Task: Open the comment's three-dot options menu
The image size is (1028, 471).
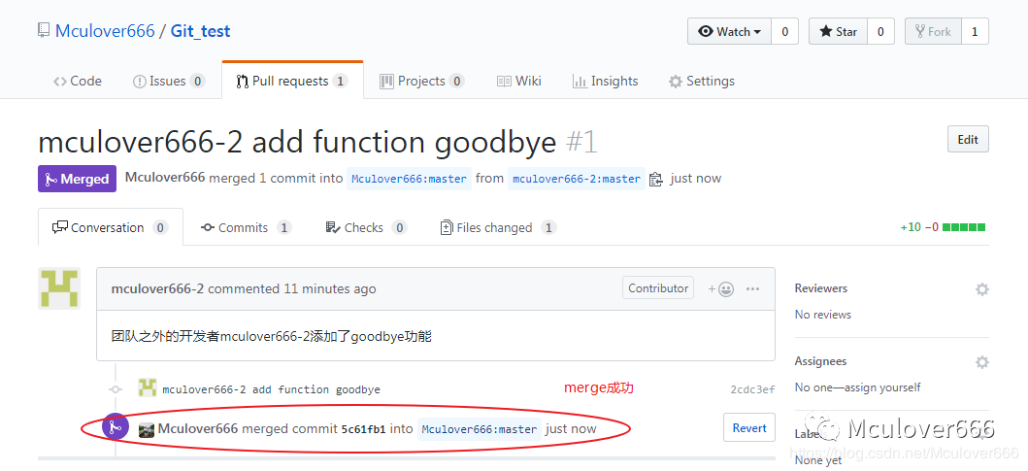Action: [x=753, y=288]
